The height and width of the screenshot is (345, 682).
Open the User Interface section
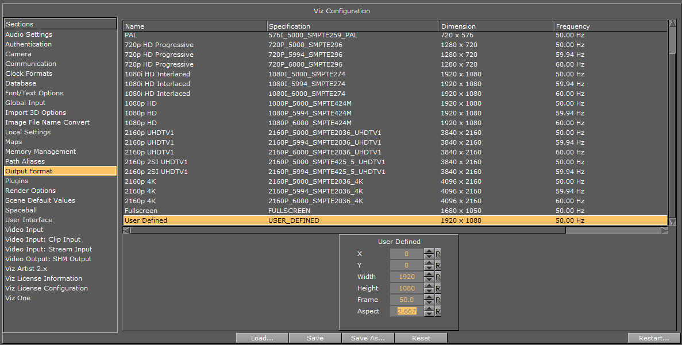click(60, 220)
